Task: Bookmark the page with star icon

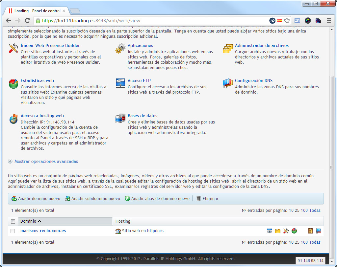Action: click(x=287, y=21)
